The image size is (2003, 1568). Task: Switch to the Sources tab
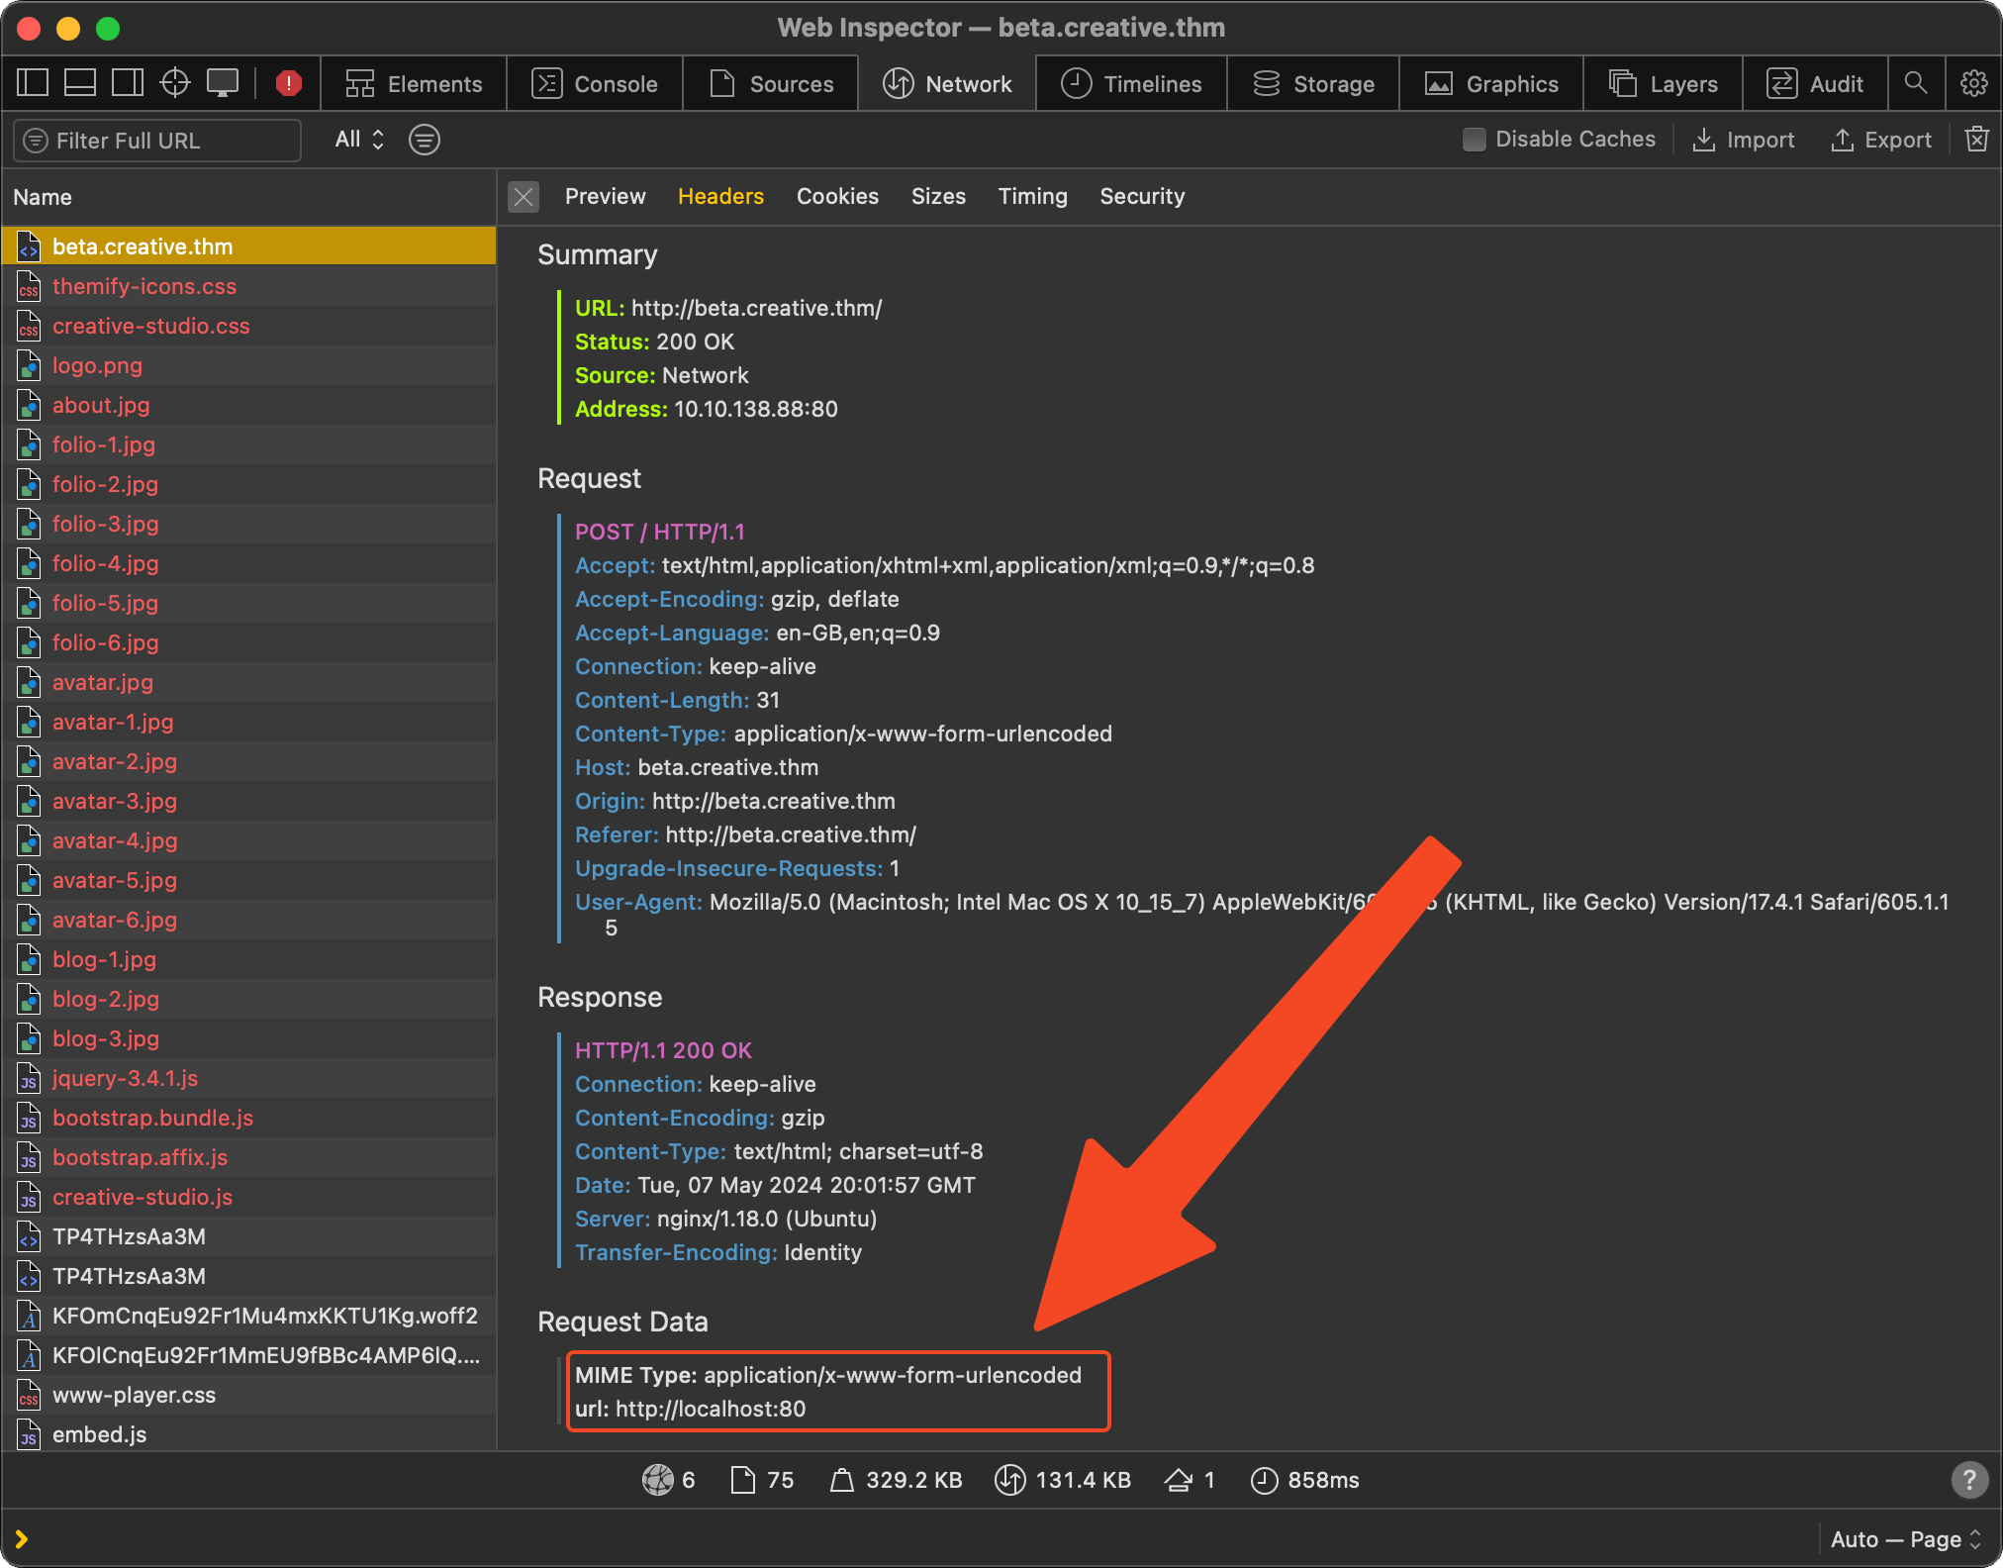point(771,83)
